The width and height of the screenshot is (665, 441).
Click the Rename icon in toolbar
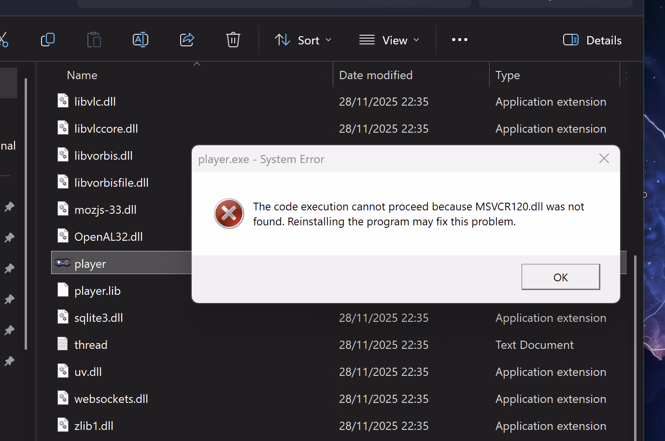click(x=140, y=40)
